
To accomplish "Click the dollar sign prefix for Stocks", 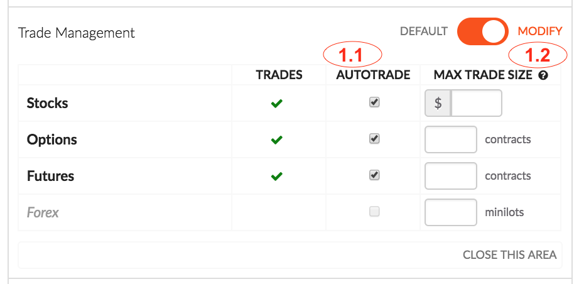I will pyautogui.click(x=438, y=103).
